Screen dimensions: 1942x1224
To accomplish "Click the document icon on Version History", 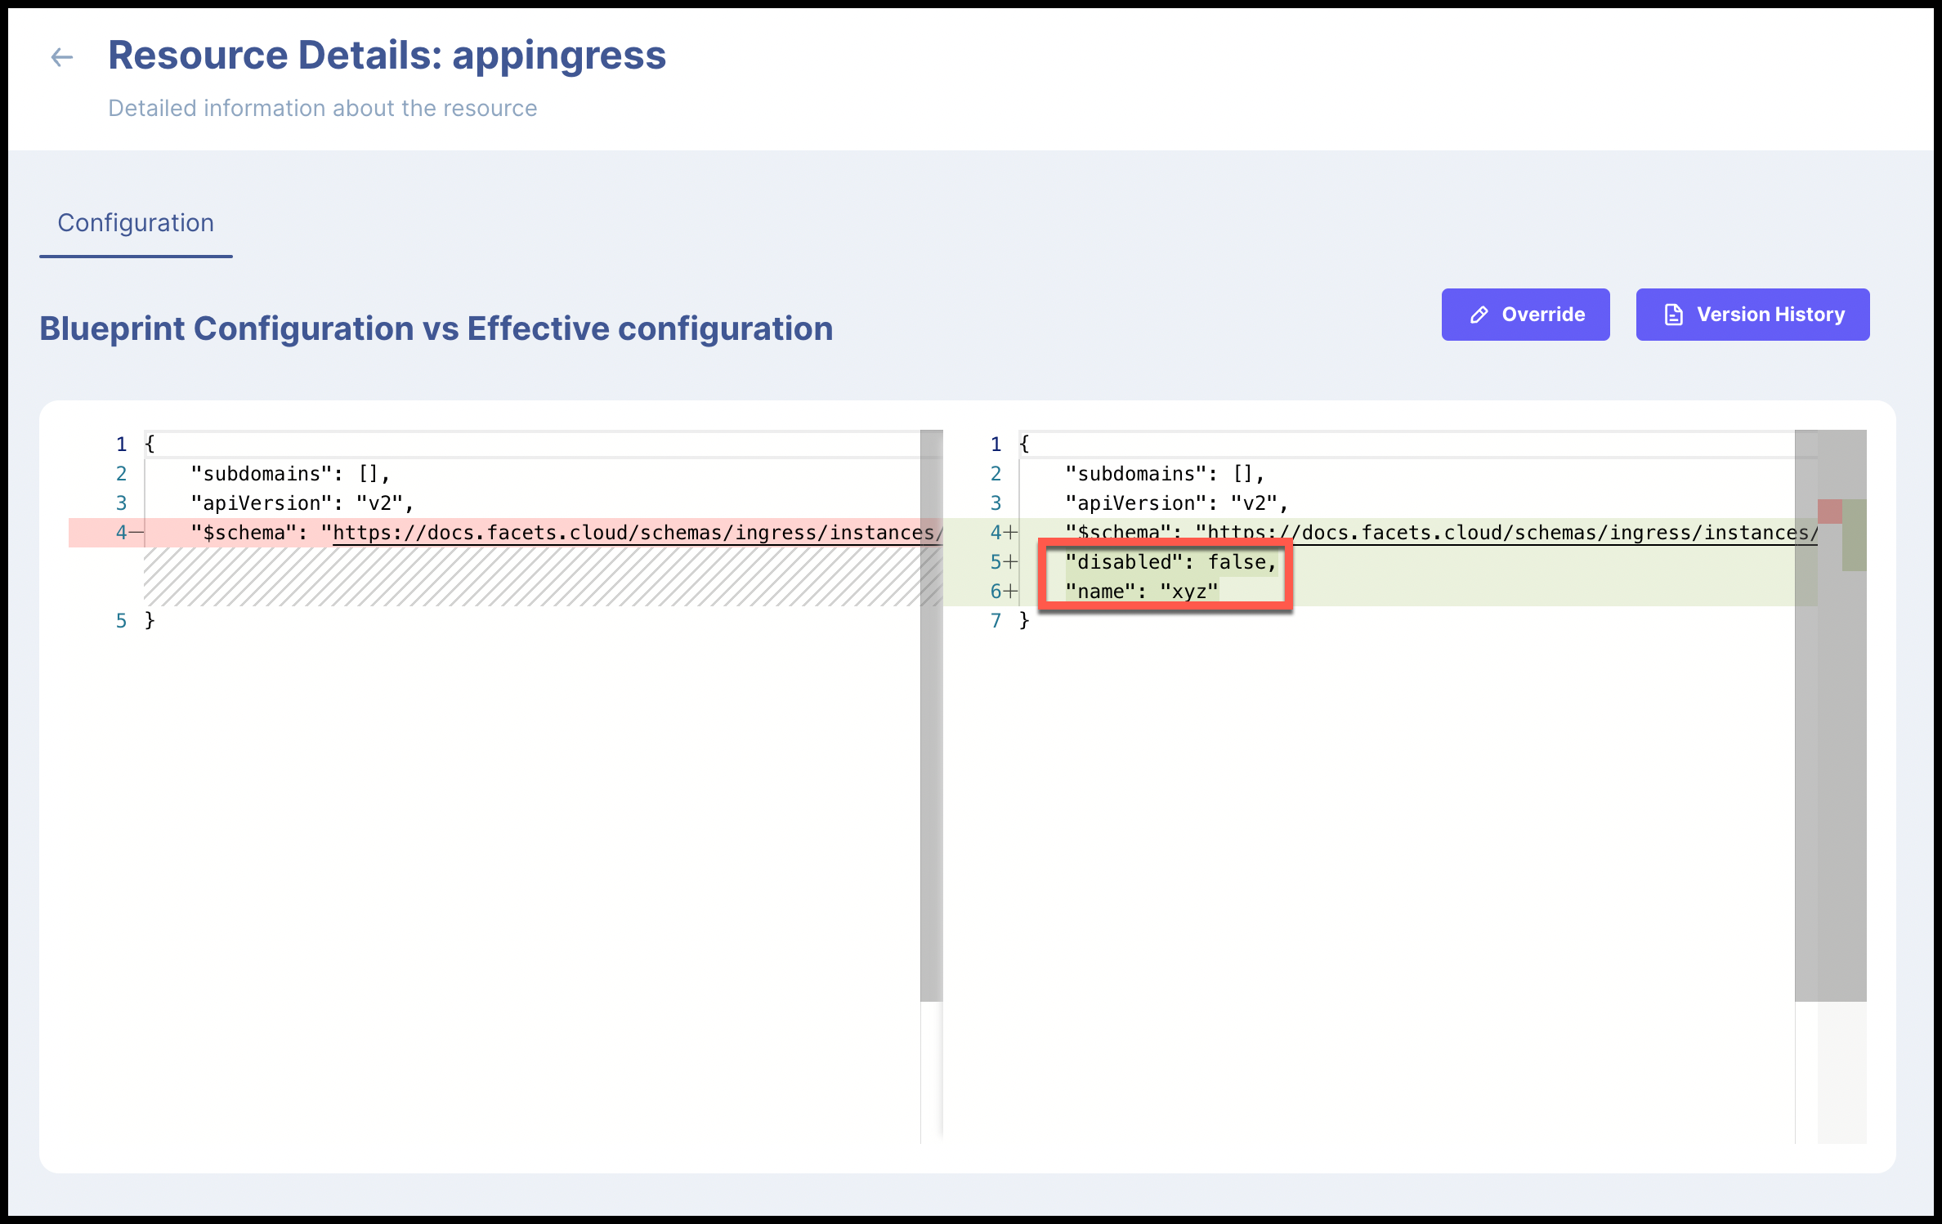I will click(1673, 315).
